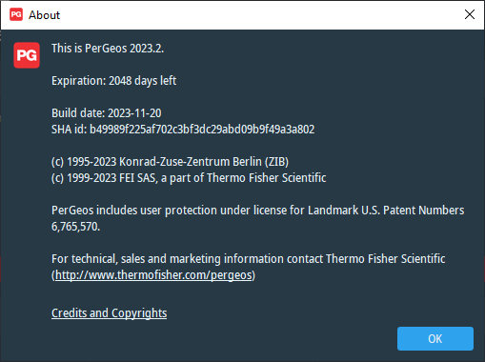Click the Landmark U.S. Patent Numbers sentence

257,211
